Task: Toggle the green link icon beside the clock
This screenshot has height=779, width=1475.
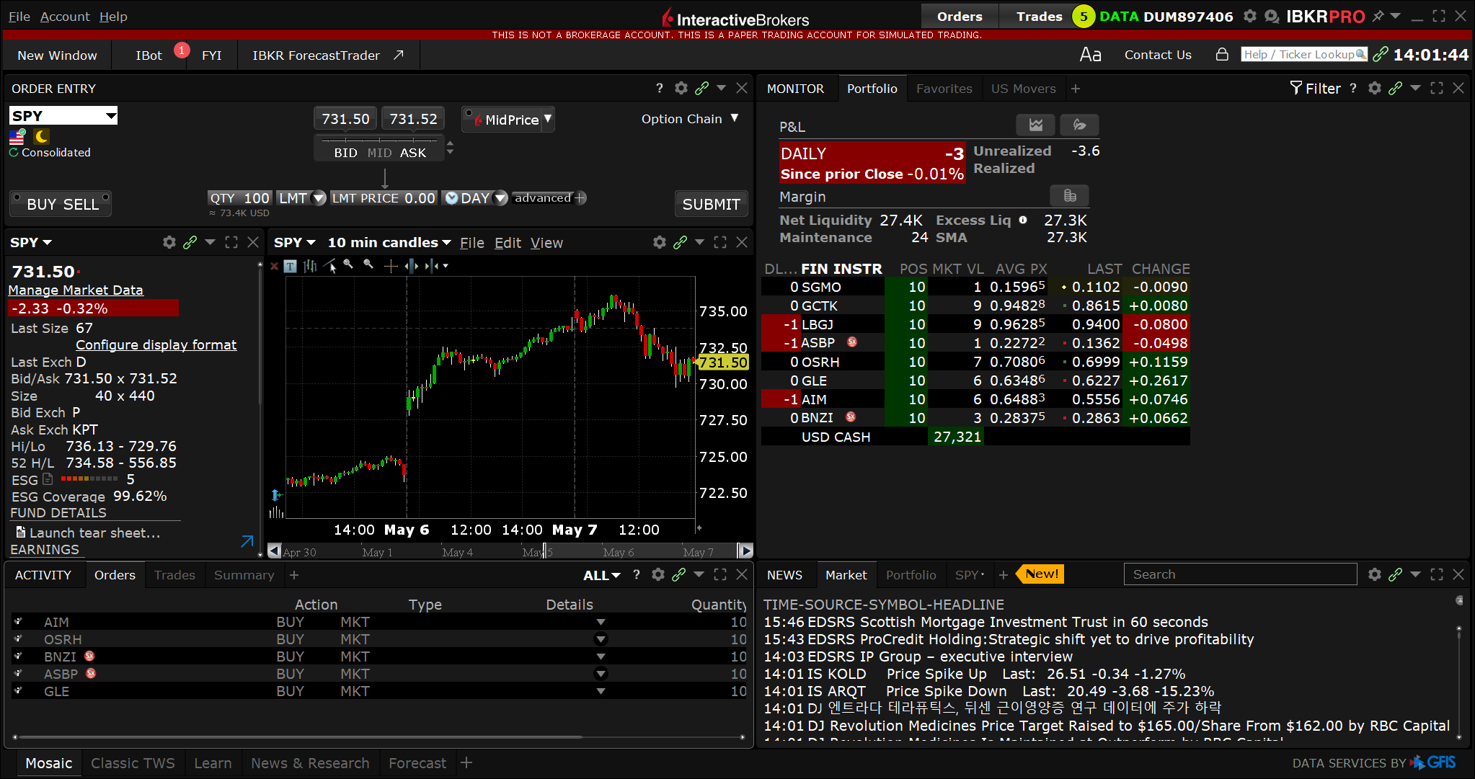Action: click(x=1380, y=54)
